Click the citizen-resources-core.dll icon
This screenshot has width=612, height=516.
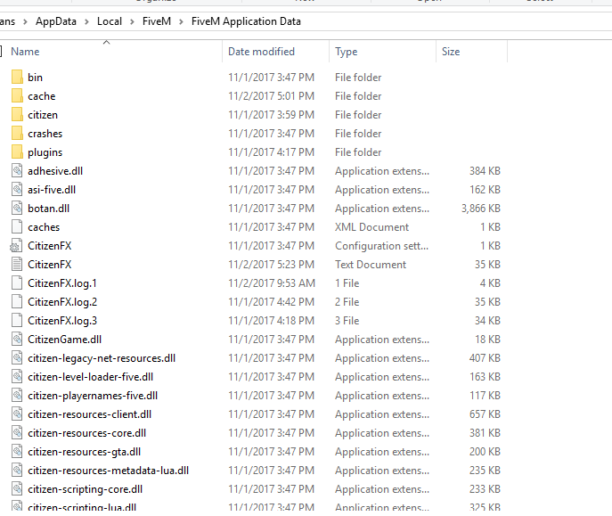[x=17, y=433]
